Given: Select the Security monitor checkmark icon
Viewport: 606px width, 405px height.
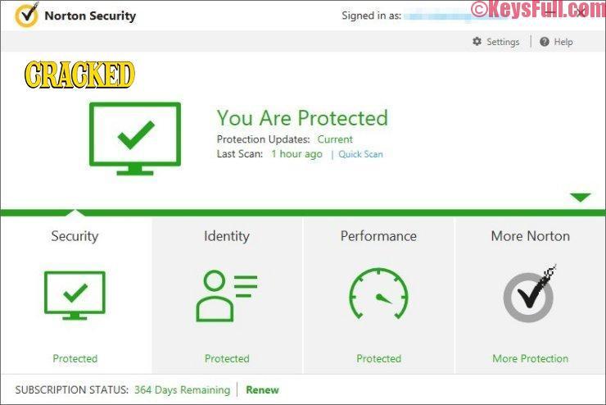Looking at the screenshot, I should point(75,295).
